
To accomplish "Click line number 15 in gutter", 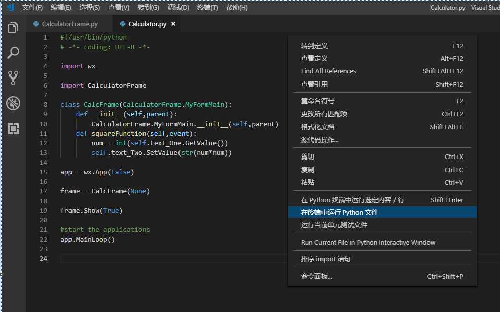I will coord(44,172).
